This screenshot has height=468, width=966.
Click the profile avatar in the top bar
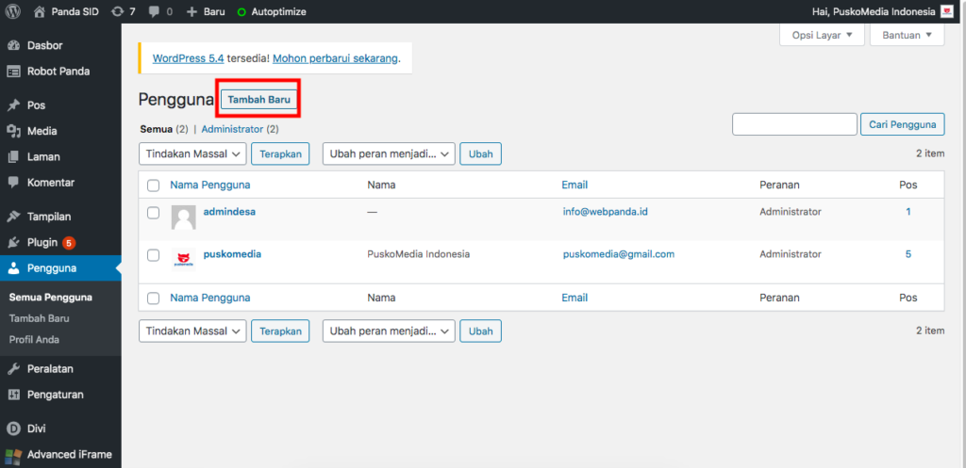(947, 11)
